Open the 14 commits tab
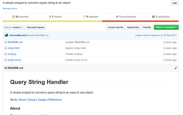The height and width of the screenshot is (115, 183). click(x=20, y=17)
